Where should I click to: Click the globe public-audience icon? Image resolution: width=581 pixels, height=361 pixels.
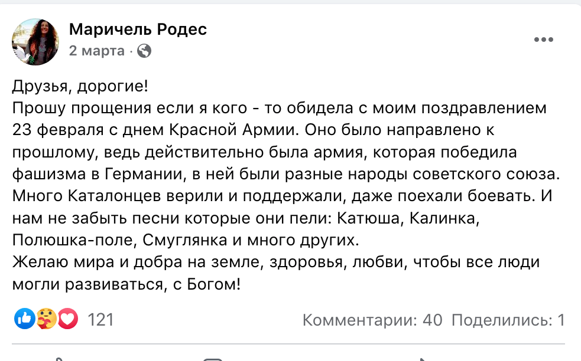tap(144, 51)
